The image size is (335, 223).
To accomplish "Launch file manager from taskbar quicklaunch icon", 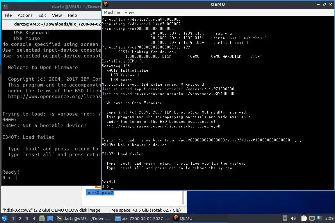I will (42, 219).
